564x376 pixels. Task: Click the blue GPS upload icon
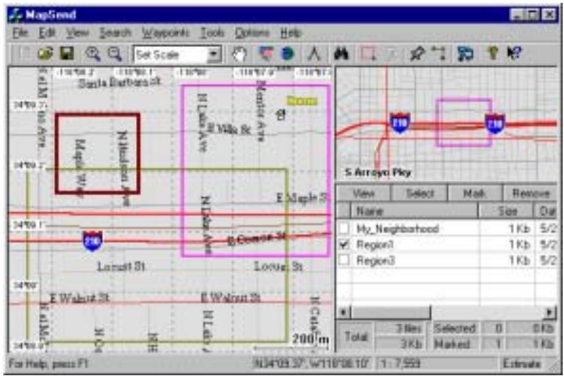tap(466, 55)
